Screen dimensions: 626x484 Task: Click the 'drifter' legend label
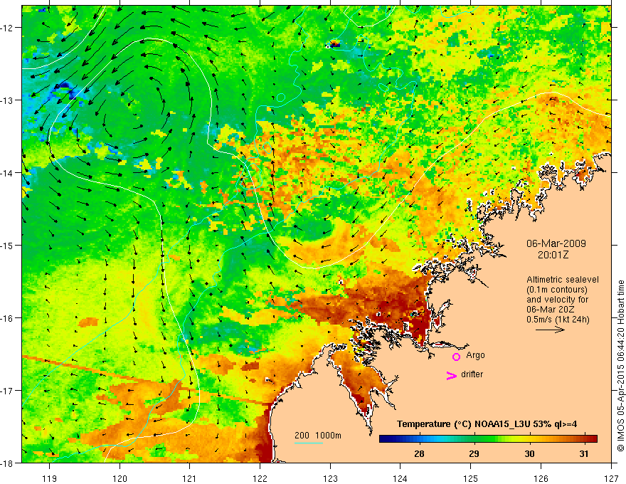coord(472,374)
